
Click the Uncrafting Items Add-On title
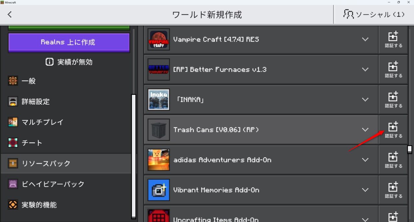pos(216,219)
